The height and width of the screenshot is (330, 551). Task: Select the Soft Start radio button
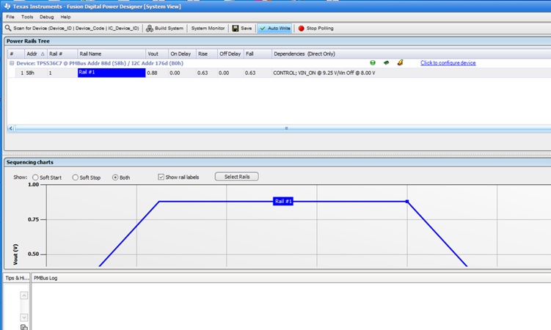(35, 177)
